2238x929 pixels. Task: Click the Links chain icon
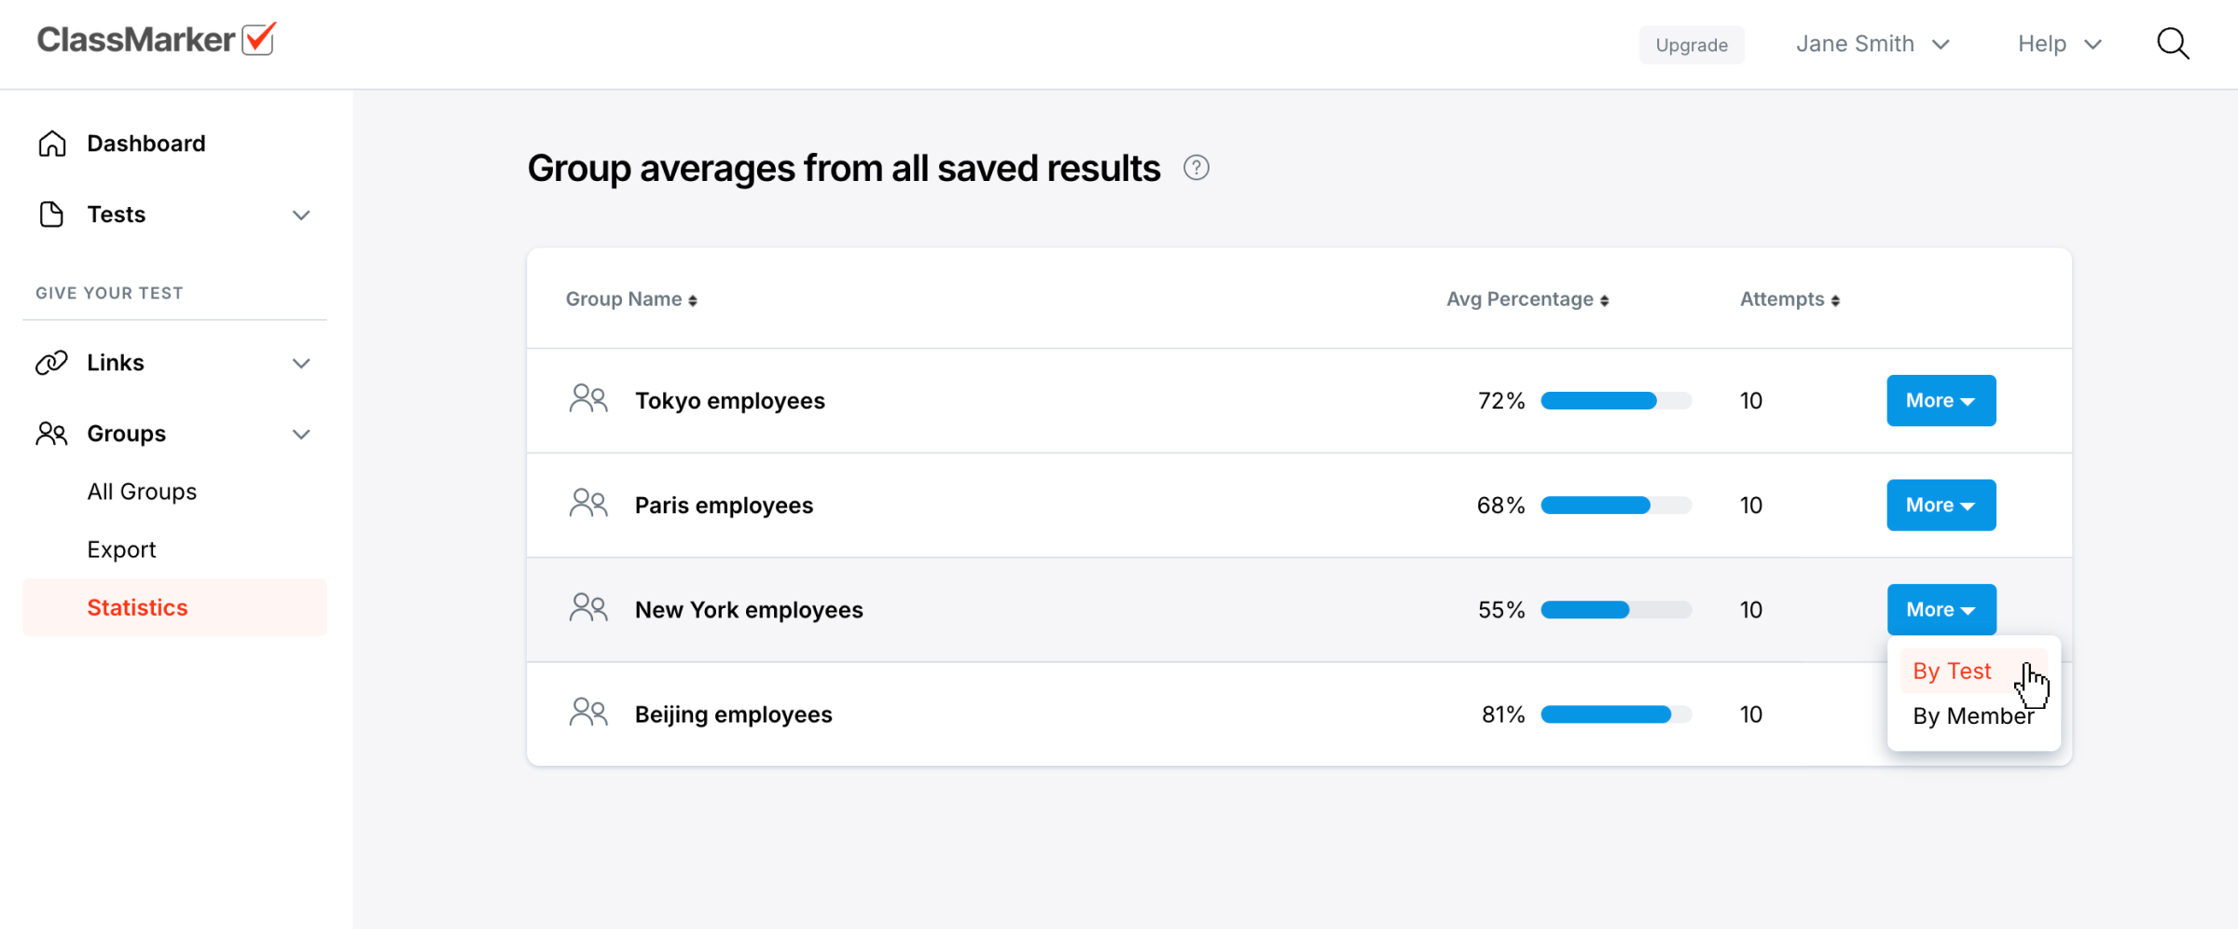click(x=52, y=363)
